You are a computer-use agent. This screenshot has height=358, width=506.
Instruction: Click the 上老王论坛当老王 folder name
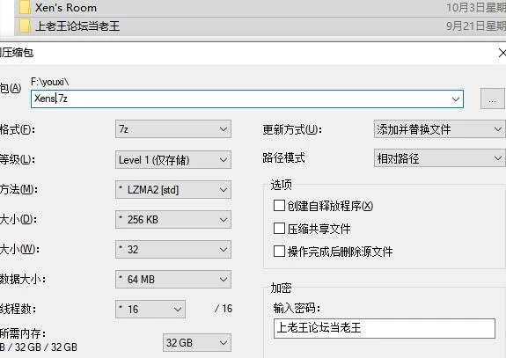[x=77, y=26]
